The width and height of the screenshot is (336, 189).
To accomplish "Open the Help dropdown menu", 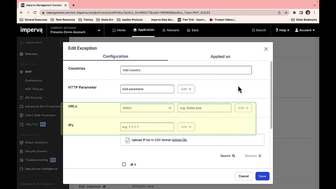I will 282,30.
